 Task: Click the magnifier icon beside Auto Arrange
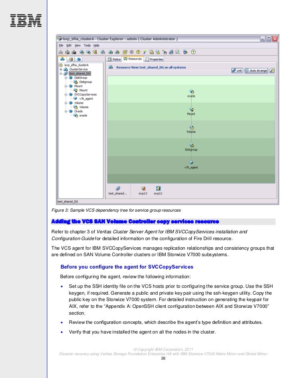272,71
